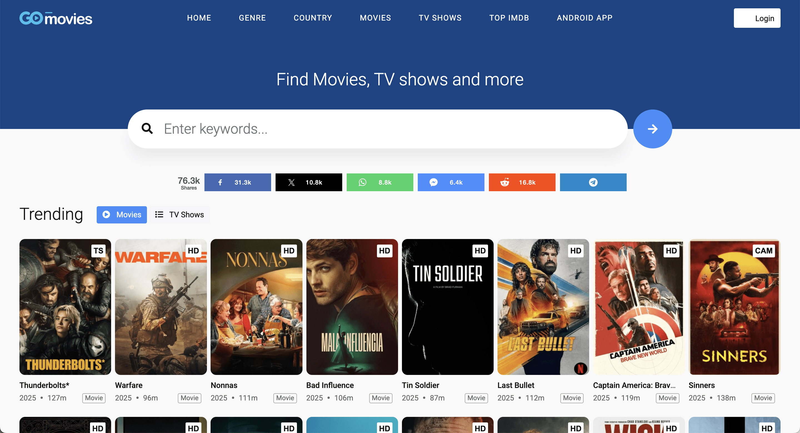Image resolution: width=800 pixels, height=433 pixels.
Task: Switch to Trending TV Shows tab
Action: [x=179, y=215]
